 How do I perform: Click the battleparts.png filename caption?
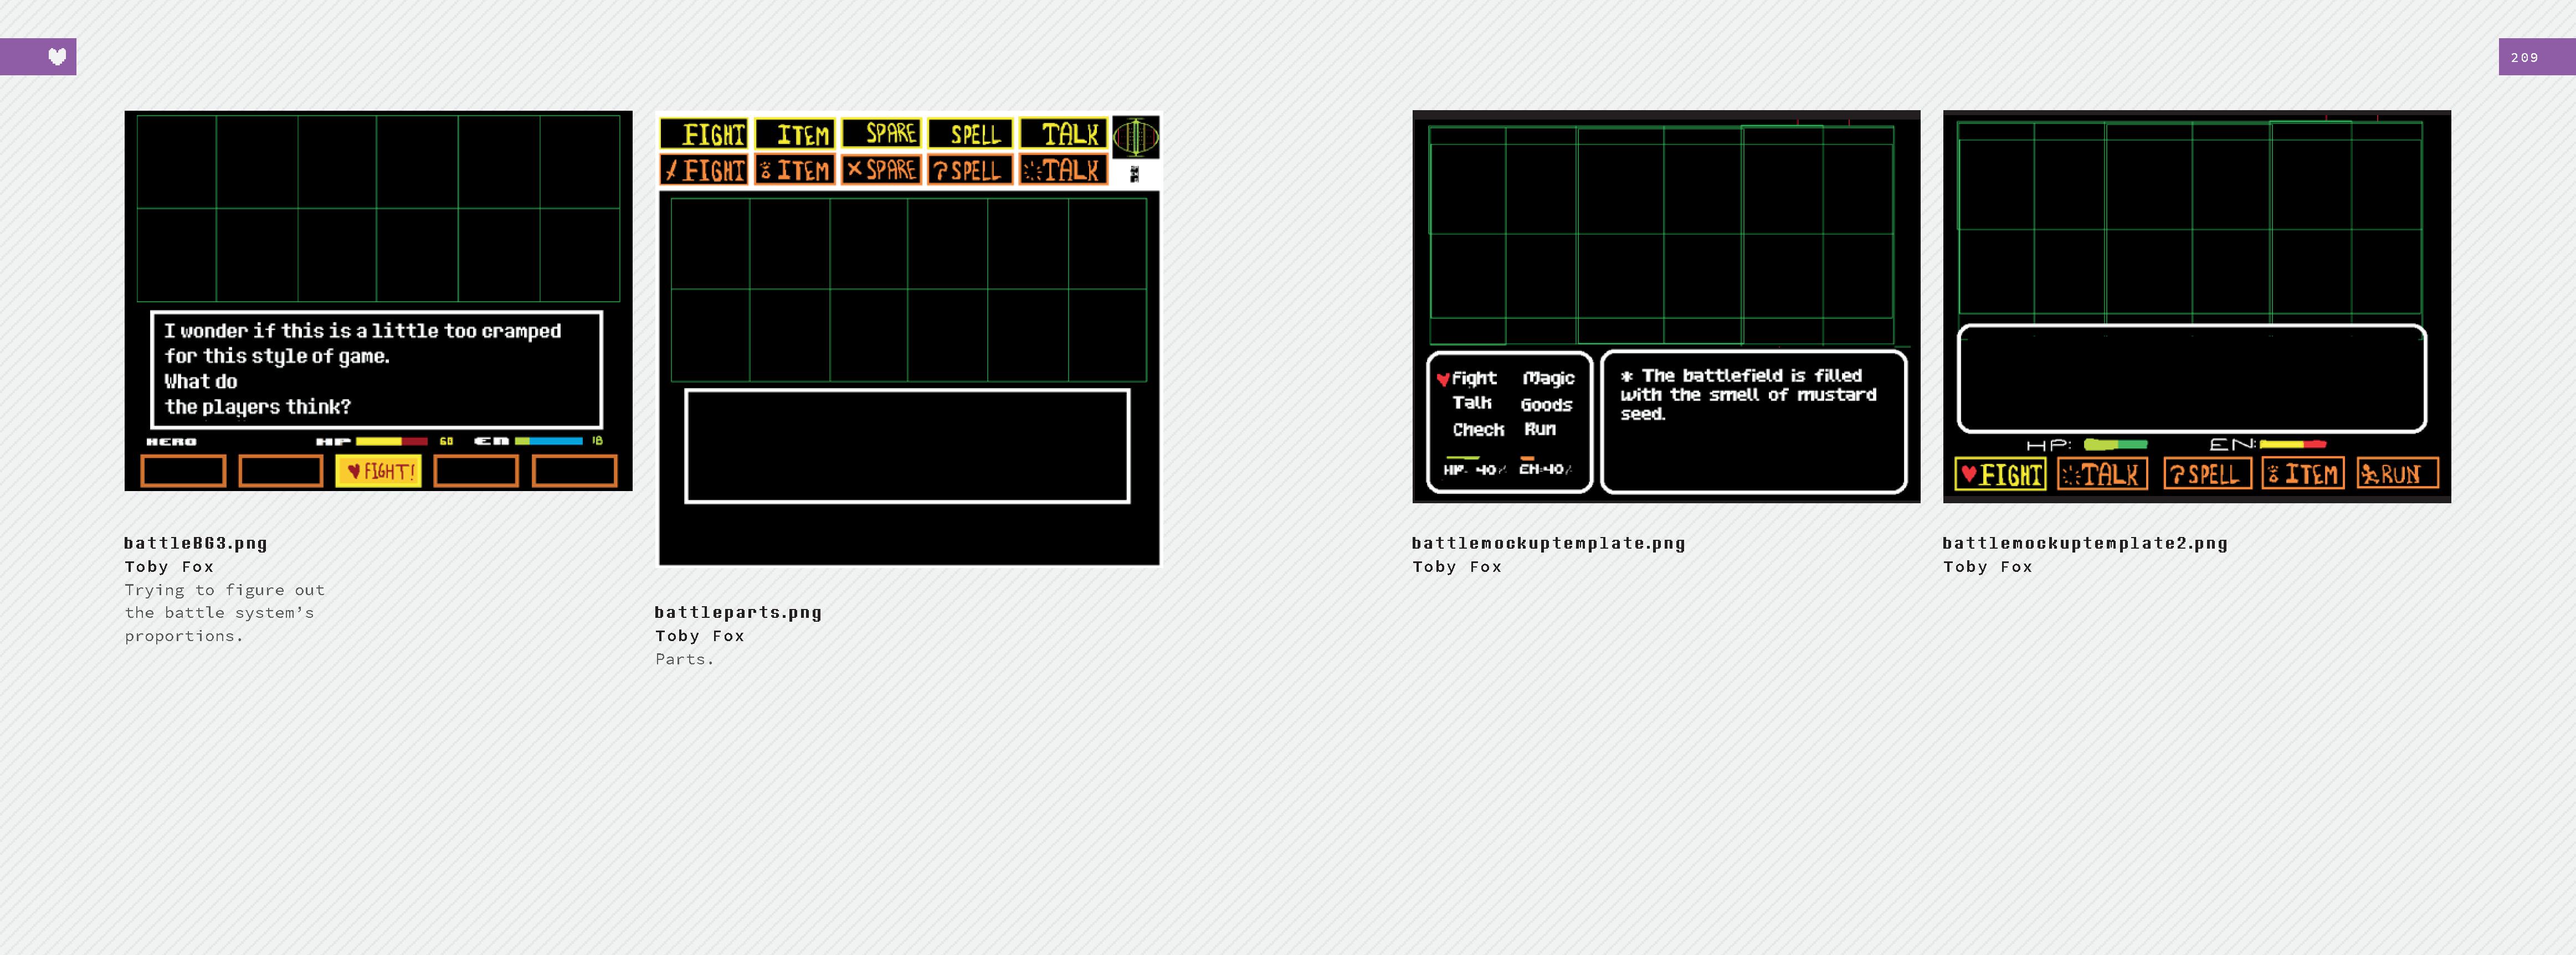click(x=738, y=612)
